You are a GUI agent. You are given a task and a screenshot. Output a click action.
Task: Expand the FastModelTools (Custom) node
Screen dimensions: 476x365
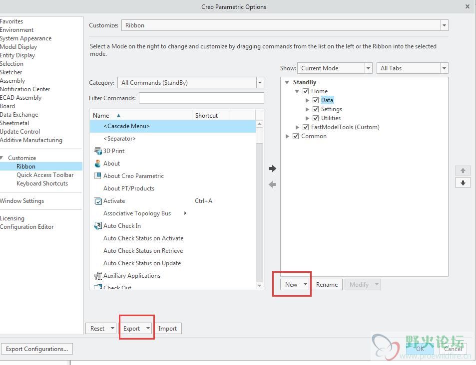297,127
